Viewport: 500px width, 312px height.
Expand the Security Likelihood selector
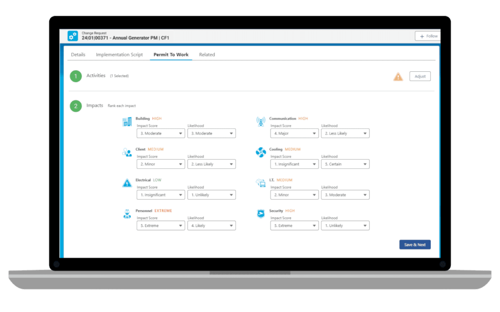pos(345,225)
